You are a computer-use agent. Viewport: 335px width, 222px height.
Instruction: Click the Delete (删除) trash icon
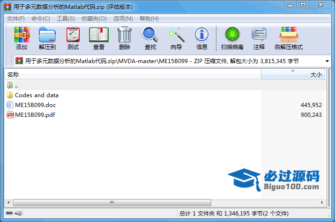tap(125, 35)
